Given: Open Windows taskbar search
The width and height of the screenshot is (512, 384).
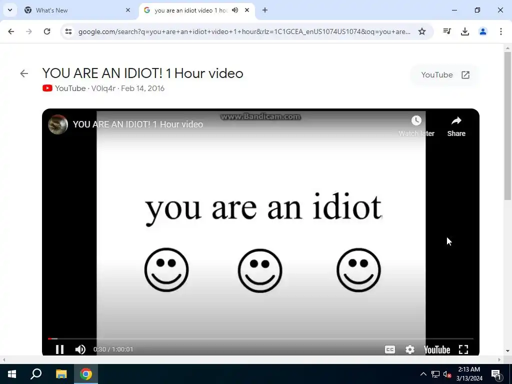Looking at the screenshot, I should click(36, 374).
